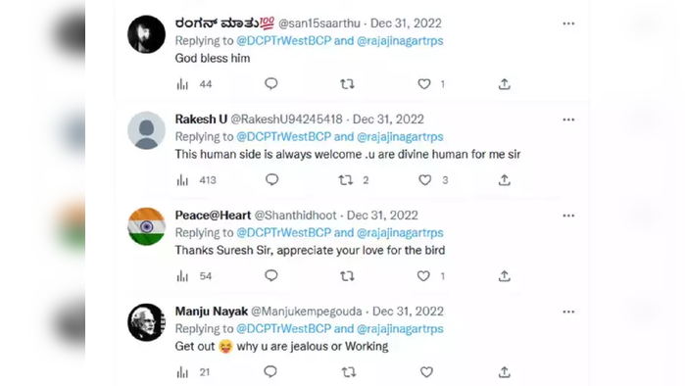
Task: Like the "God bless him" reply
Action: tap(423, 84)
